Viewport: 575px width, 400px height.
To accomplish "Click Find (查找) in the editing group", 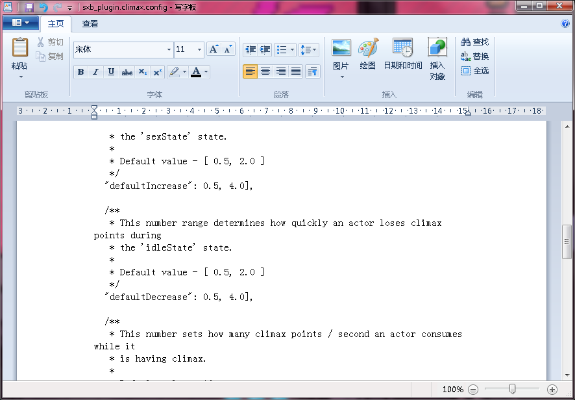I will (x=475, y=42).
